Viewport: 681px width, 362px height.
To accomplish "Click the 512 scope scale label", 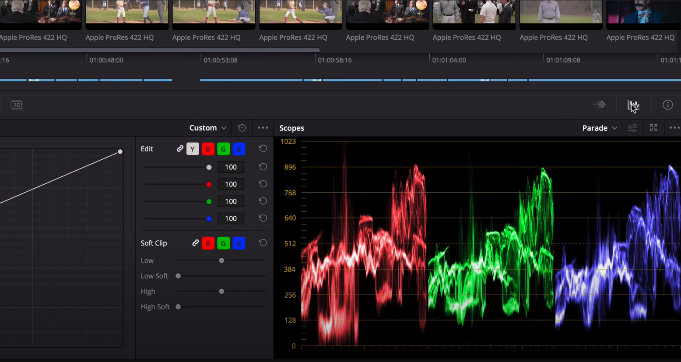I will (290, 244).
